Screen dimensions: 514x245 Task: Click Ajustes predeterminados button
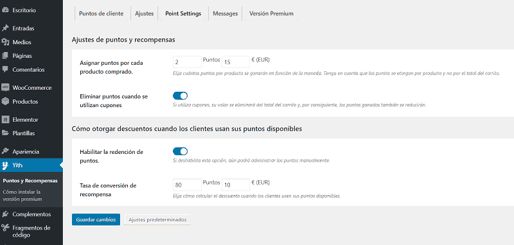pos(157,219)
